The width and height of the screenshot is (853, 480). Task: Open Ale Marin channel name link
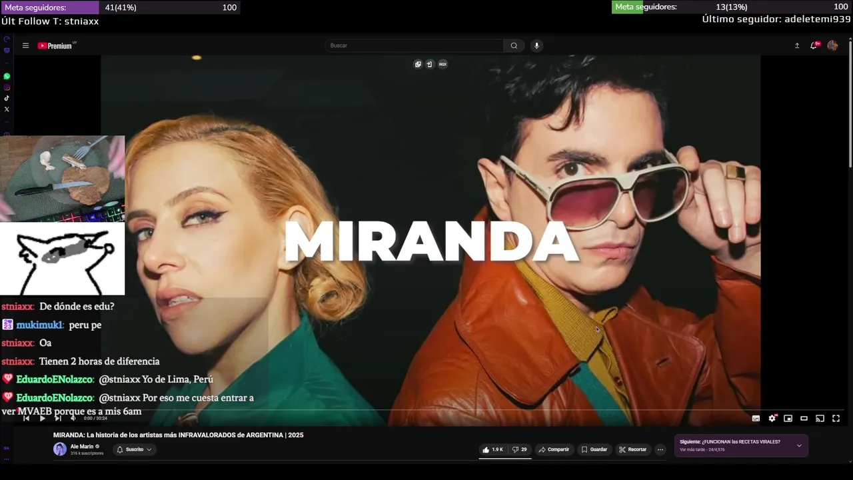(x=82, y=447)
